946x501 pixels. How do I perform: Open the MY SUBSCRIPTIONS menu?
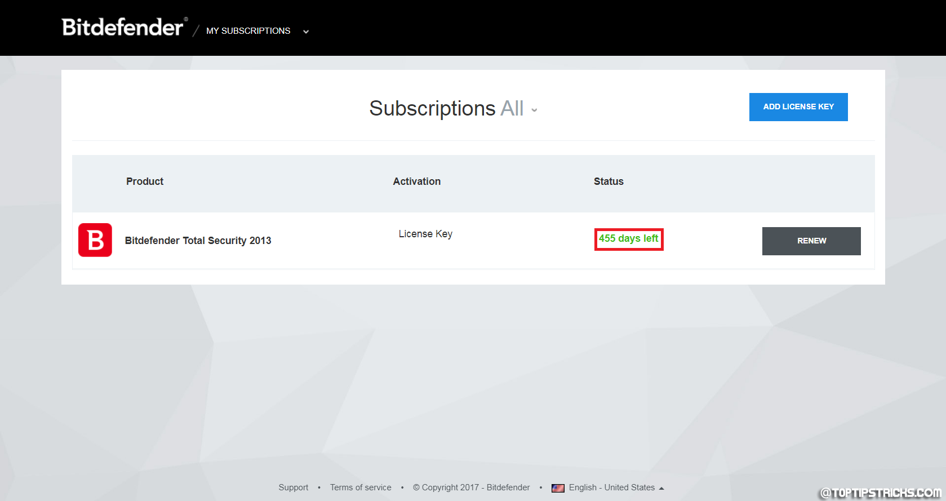(x=248, y=31)
